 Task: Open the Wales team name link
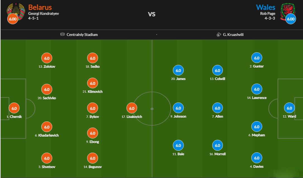[x=265, y=7]
